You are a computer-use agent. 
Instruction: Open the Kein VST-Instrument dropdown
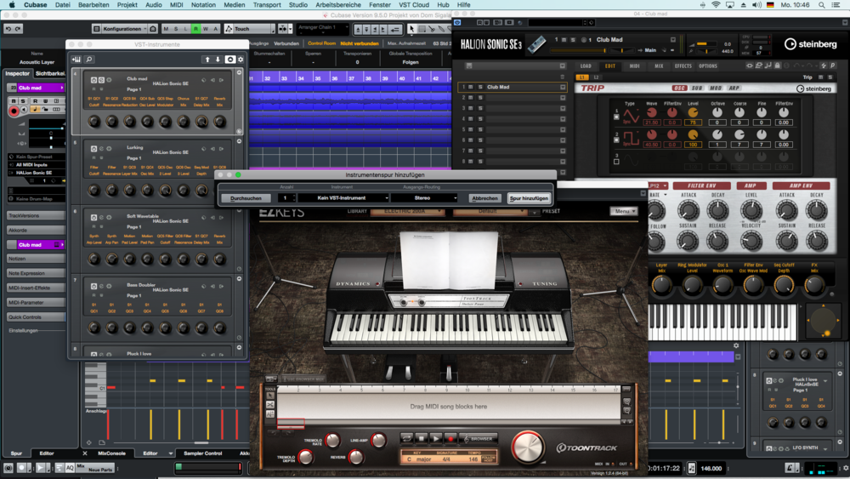(x=343, y=198)
